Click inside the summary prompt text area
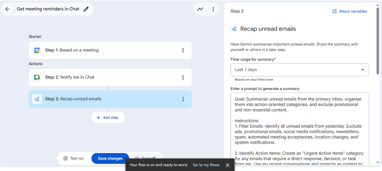 click(297, 123)
